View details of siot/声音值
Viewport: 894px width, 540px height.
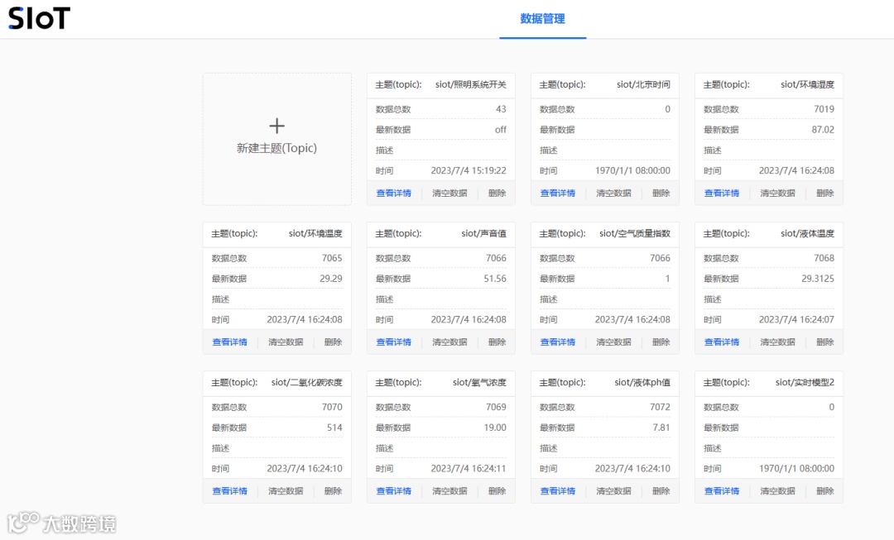click(393, 342)
